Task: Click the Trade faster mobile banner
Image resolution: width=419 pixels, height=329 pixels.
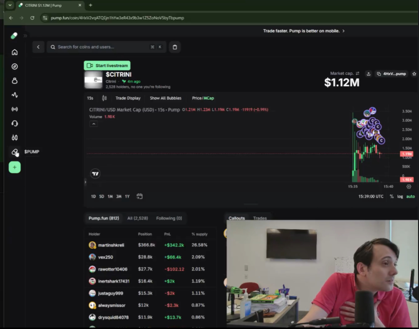Action: (304, 31)
